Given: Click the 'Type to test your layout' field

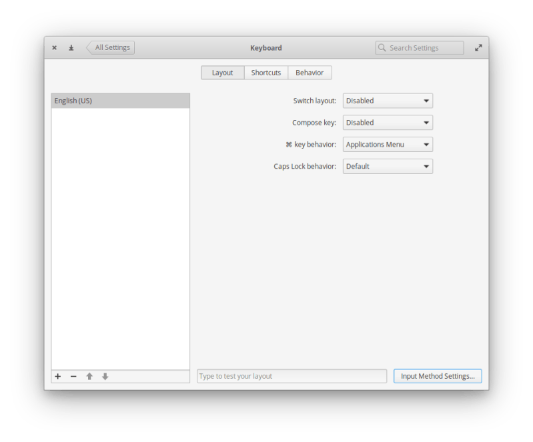Looking at the screenshot, I should 292,376.
